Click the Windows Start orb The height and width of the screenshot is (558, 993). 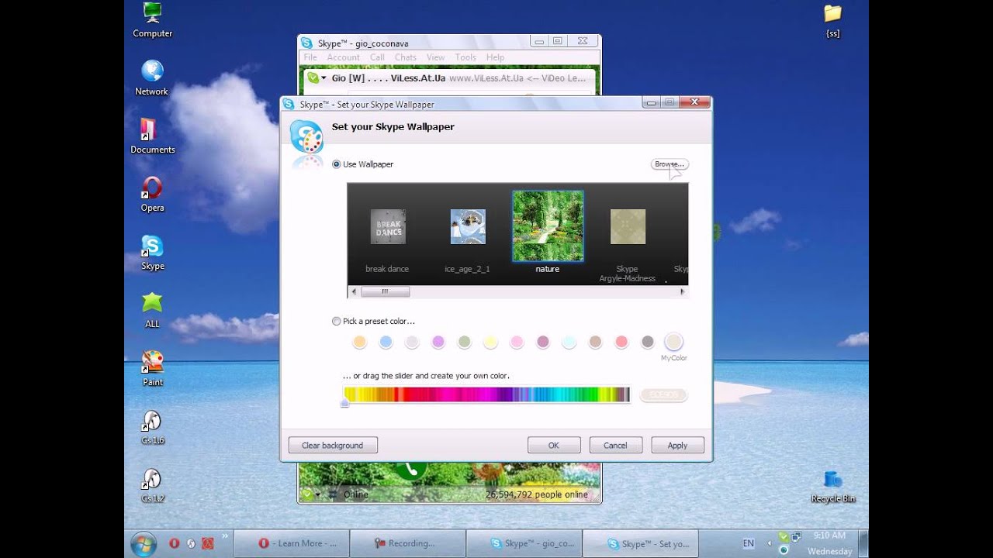144,544
